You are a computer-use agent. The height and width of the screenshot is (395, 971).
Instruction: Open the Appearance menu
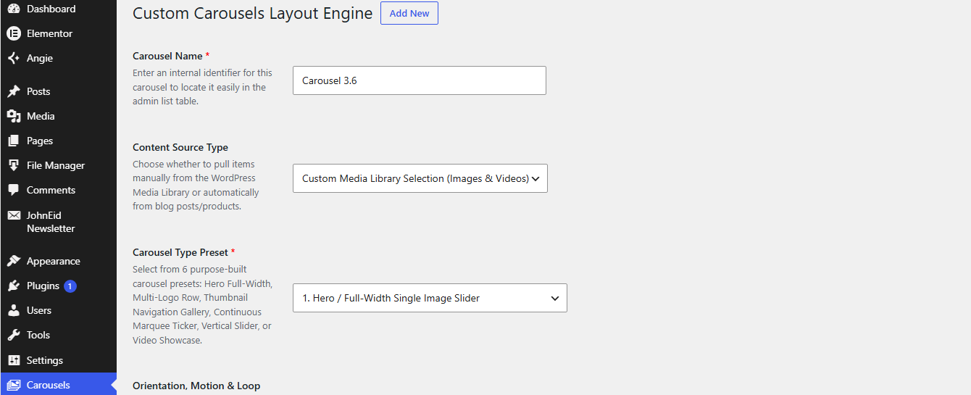pyautogui.click(x=58, y=261)
